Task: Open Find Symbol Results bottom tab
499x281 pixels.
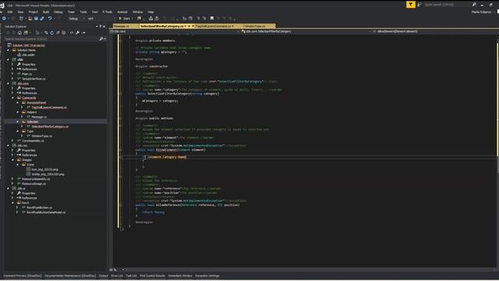Action: point(153,276)
